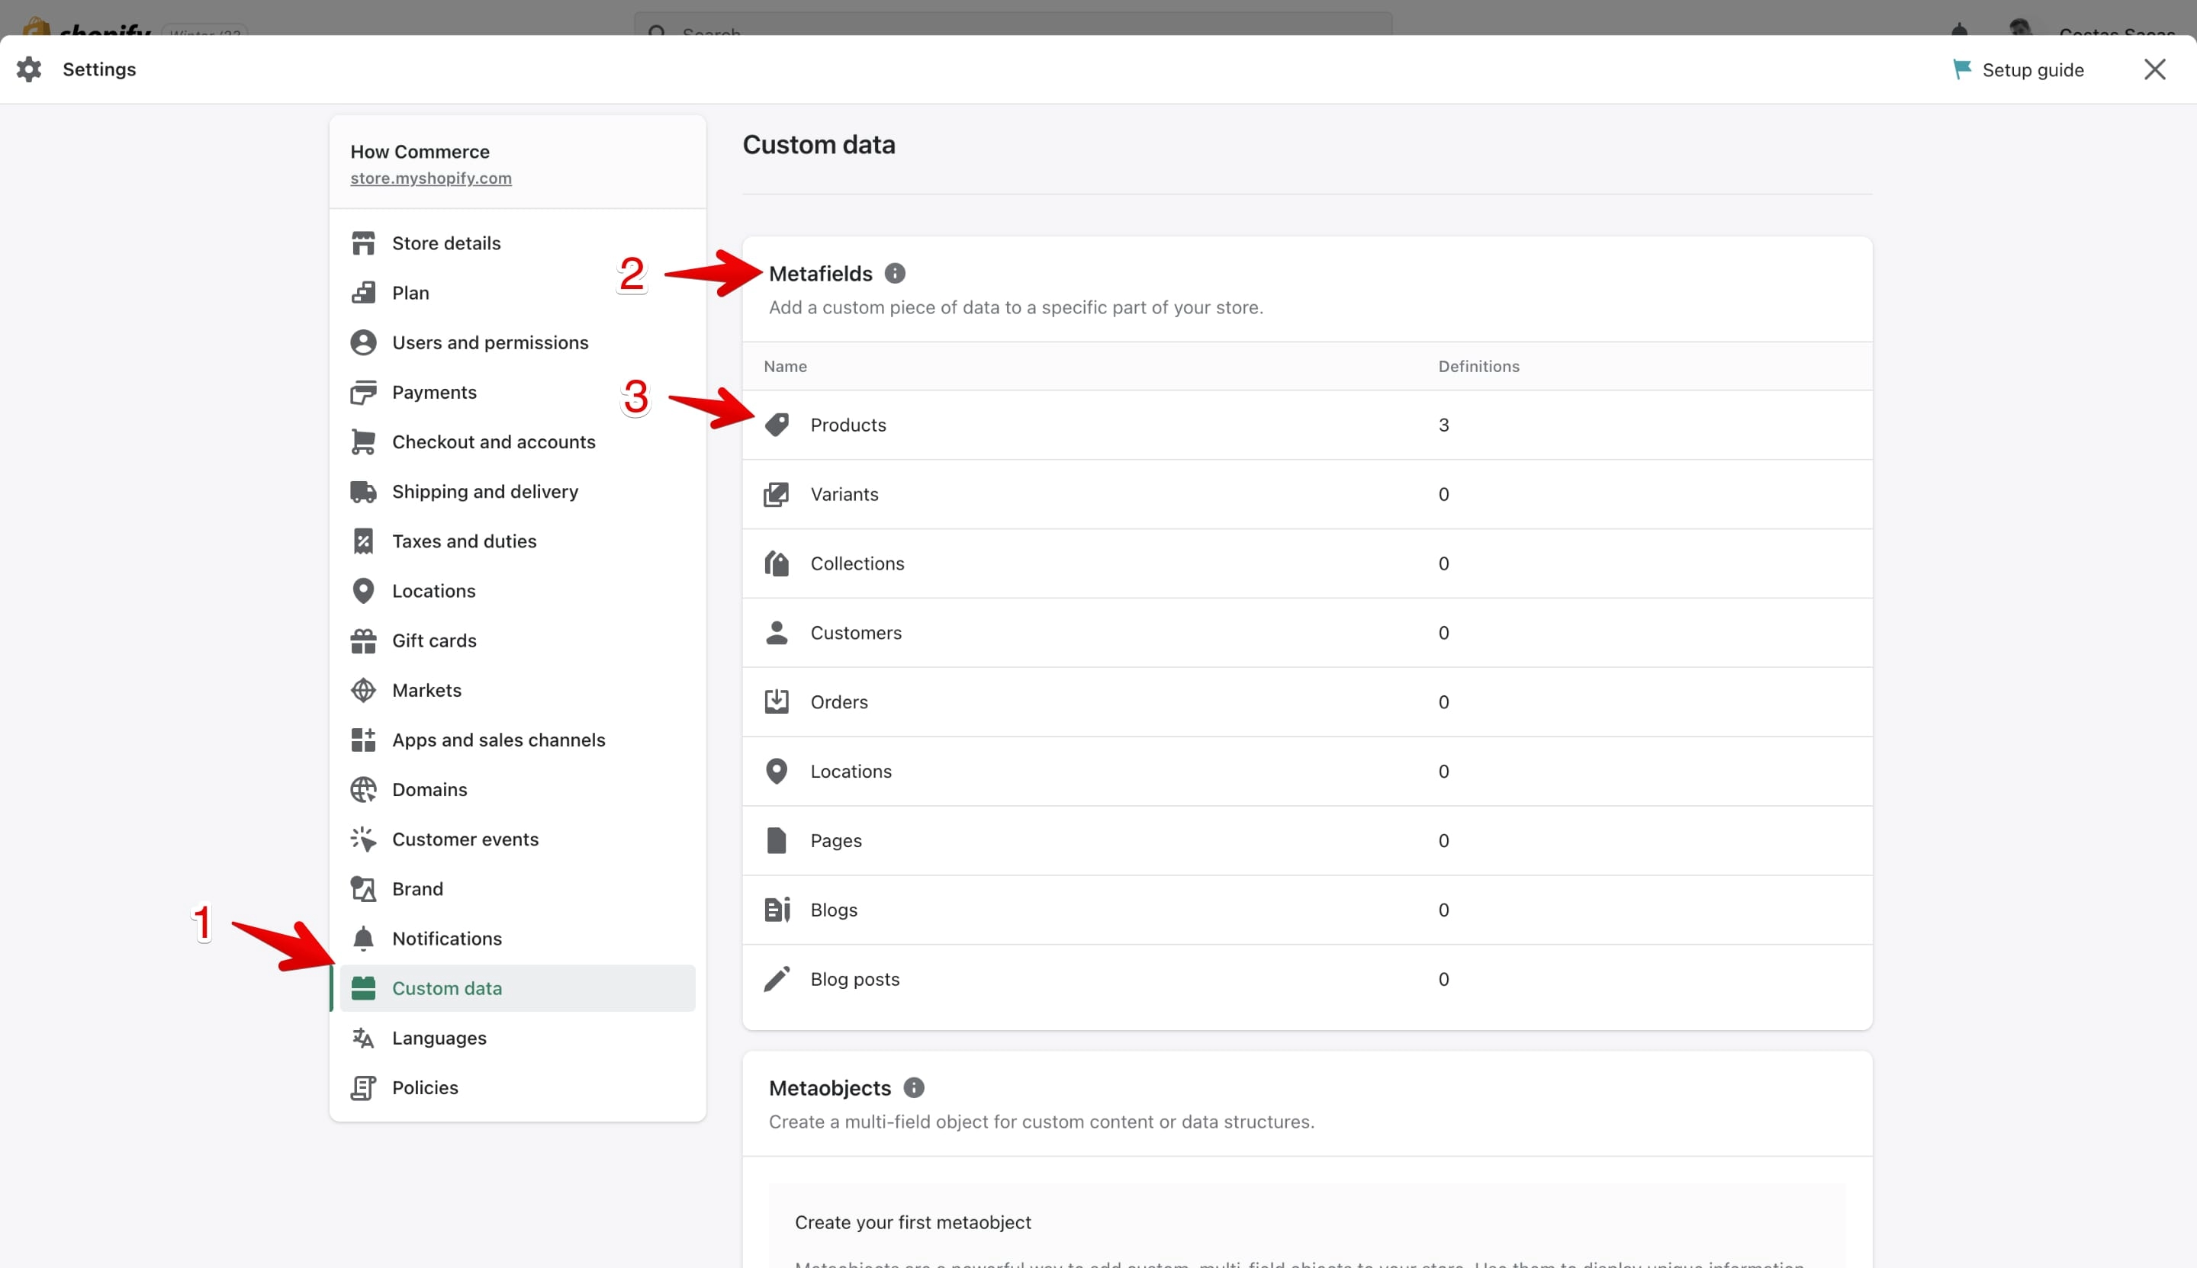The height and width of the screenshot is (1268, 2197).
Task: Click the Customer events cursor icon
Action: click(363, 839)
